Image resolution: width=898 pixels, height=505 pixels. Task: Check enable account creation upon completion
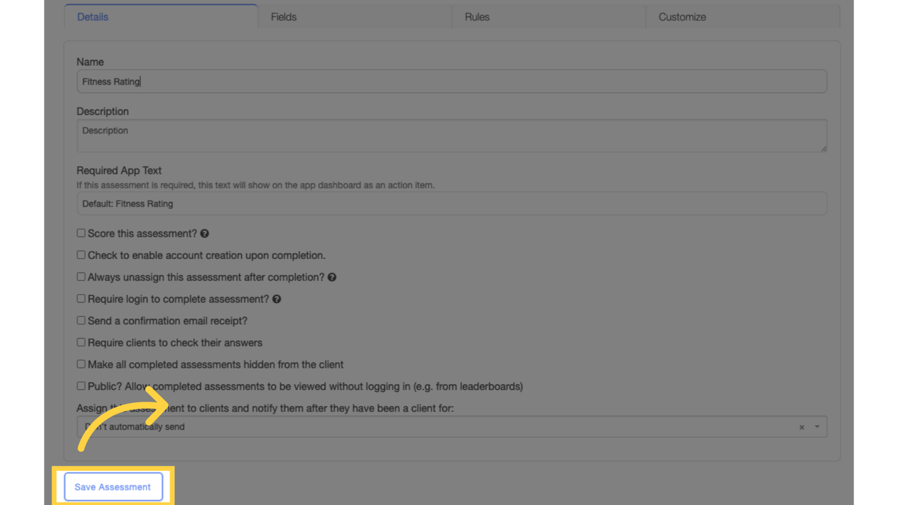[81, 255]
